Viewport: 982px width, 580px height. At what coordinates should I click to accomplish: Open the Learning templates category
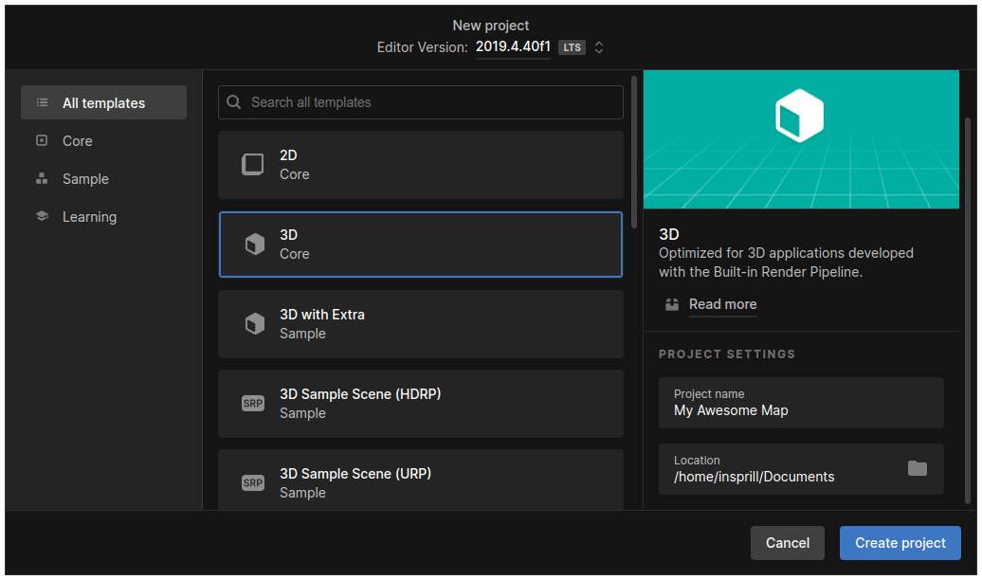[103, 217]
